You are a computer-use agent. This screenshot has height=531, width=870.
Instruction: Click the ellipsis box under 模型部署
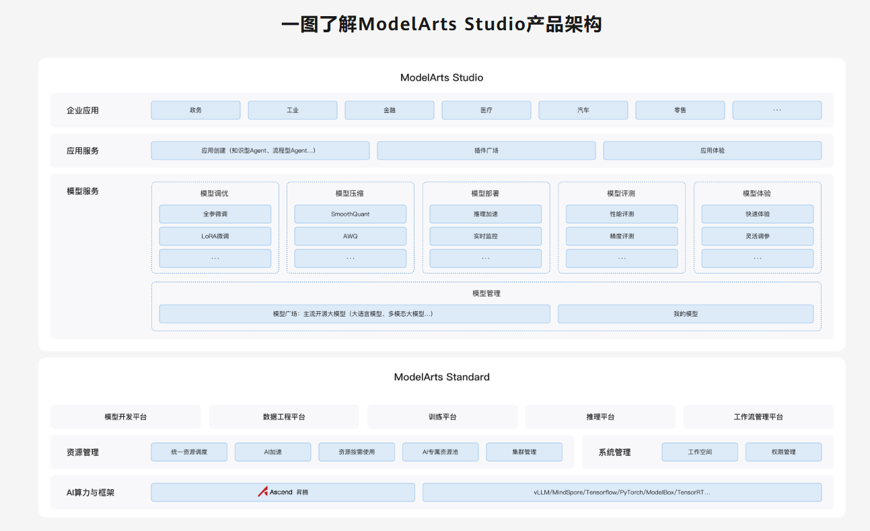pos(486,259)
